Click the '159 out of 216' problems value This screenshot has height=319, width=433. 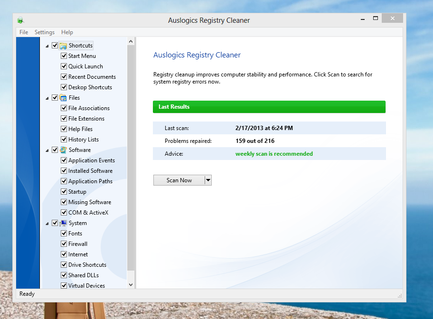coord(255,141)
